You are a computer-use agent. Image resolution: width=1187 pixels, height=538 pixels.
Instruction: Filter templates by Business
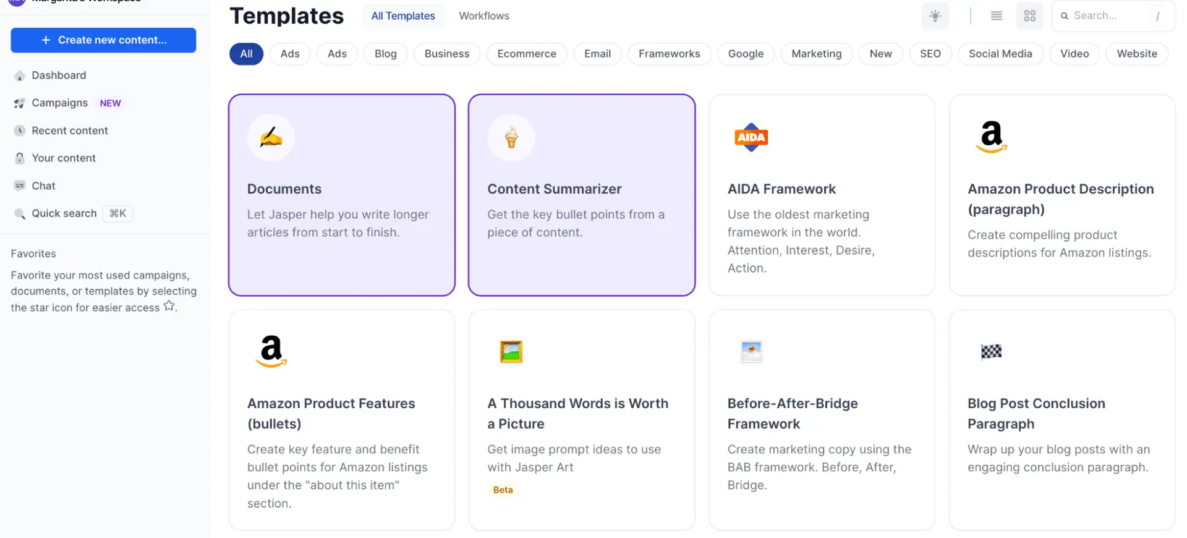click(447, 54)
